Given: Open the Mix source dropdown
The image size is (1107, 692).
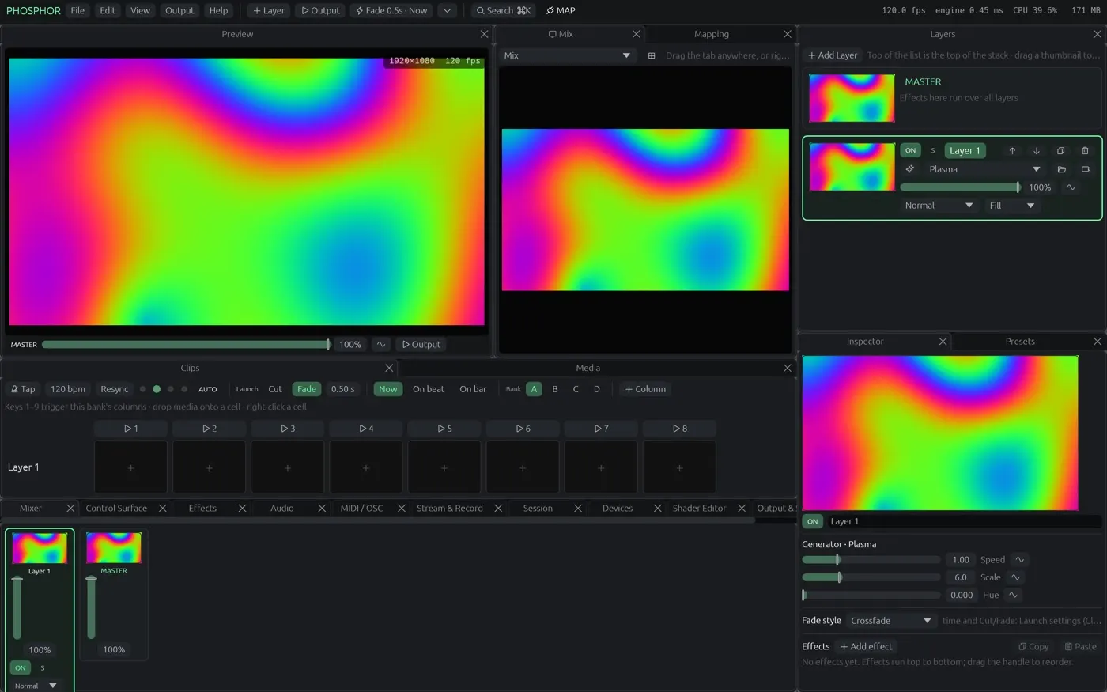Looking at the screenshot, I should pyautogui.click(x=567, y=55).
